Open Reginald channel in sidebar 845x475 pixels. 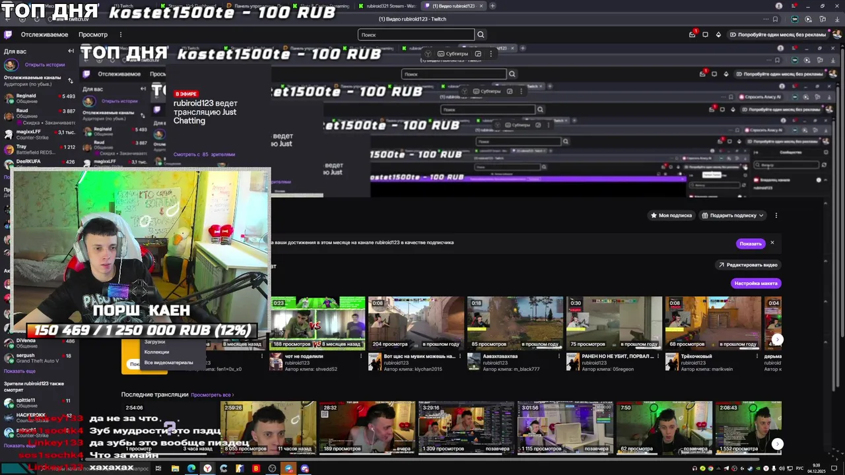tap(40, 98)
